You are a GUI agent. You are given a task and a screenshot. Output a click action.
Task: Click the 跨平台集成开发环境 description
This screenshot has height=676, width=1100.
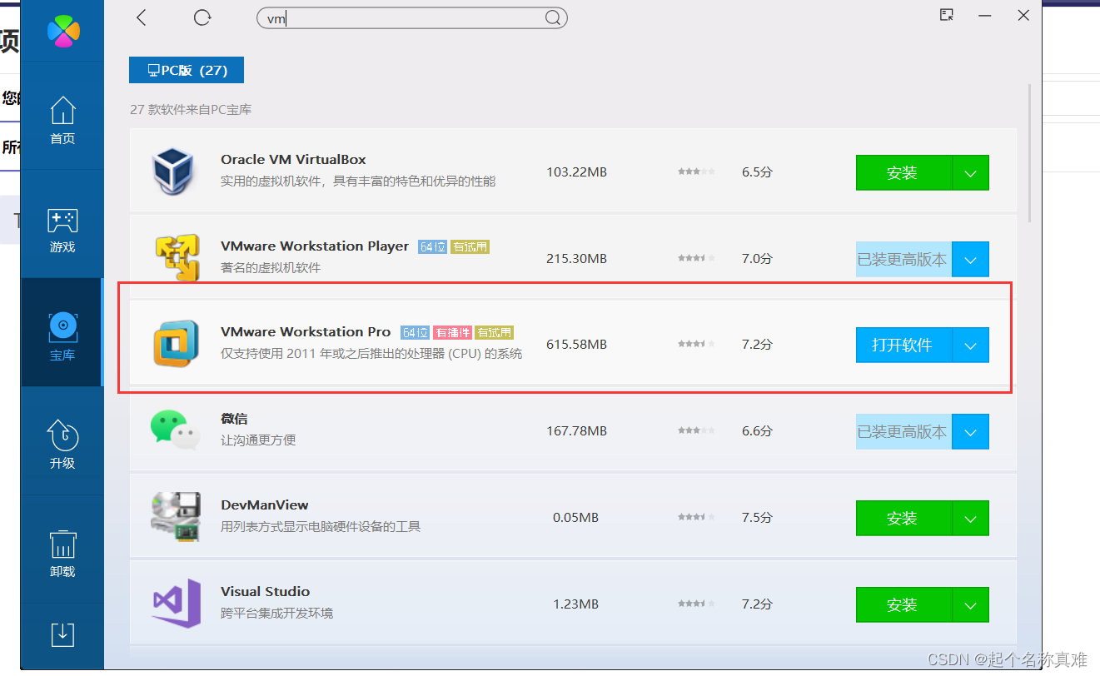(276, 614)
